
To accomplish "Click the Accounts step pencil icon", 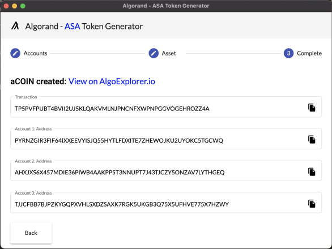I will tap(15, 53).
